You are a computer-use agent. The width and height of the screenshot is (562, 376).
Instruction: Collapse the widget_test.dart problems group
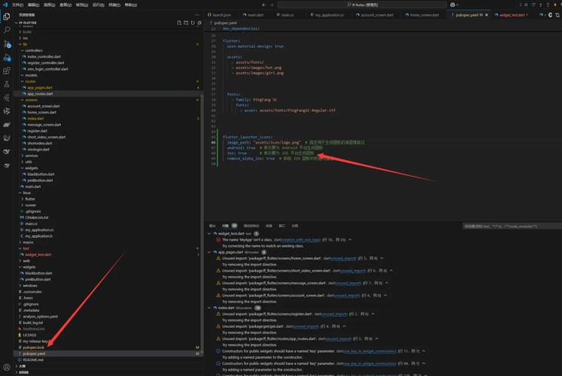(x=210, y=233)
